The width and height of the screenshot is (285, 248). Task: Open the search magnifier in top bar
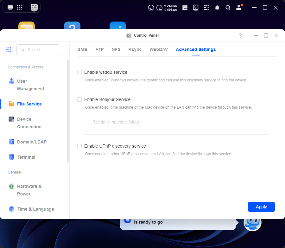pyautogui.click(x=228, y=8)
